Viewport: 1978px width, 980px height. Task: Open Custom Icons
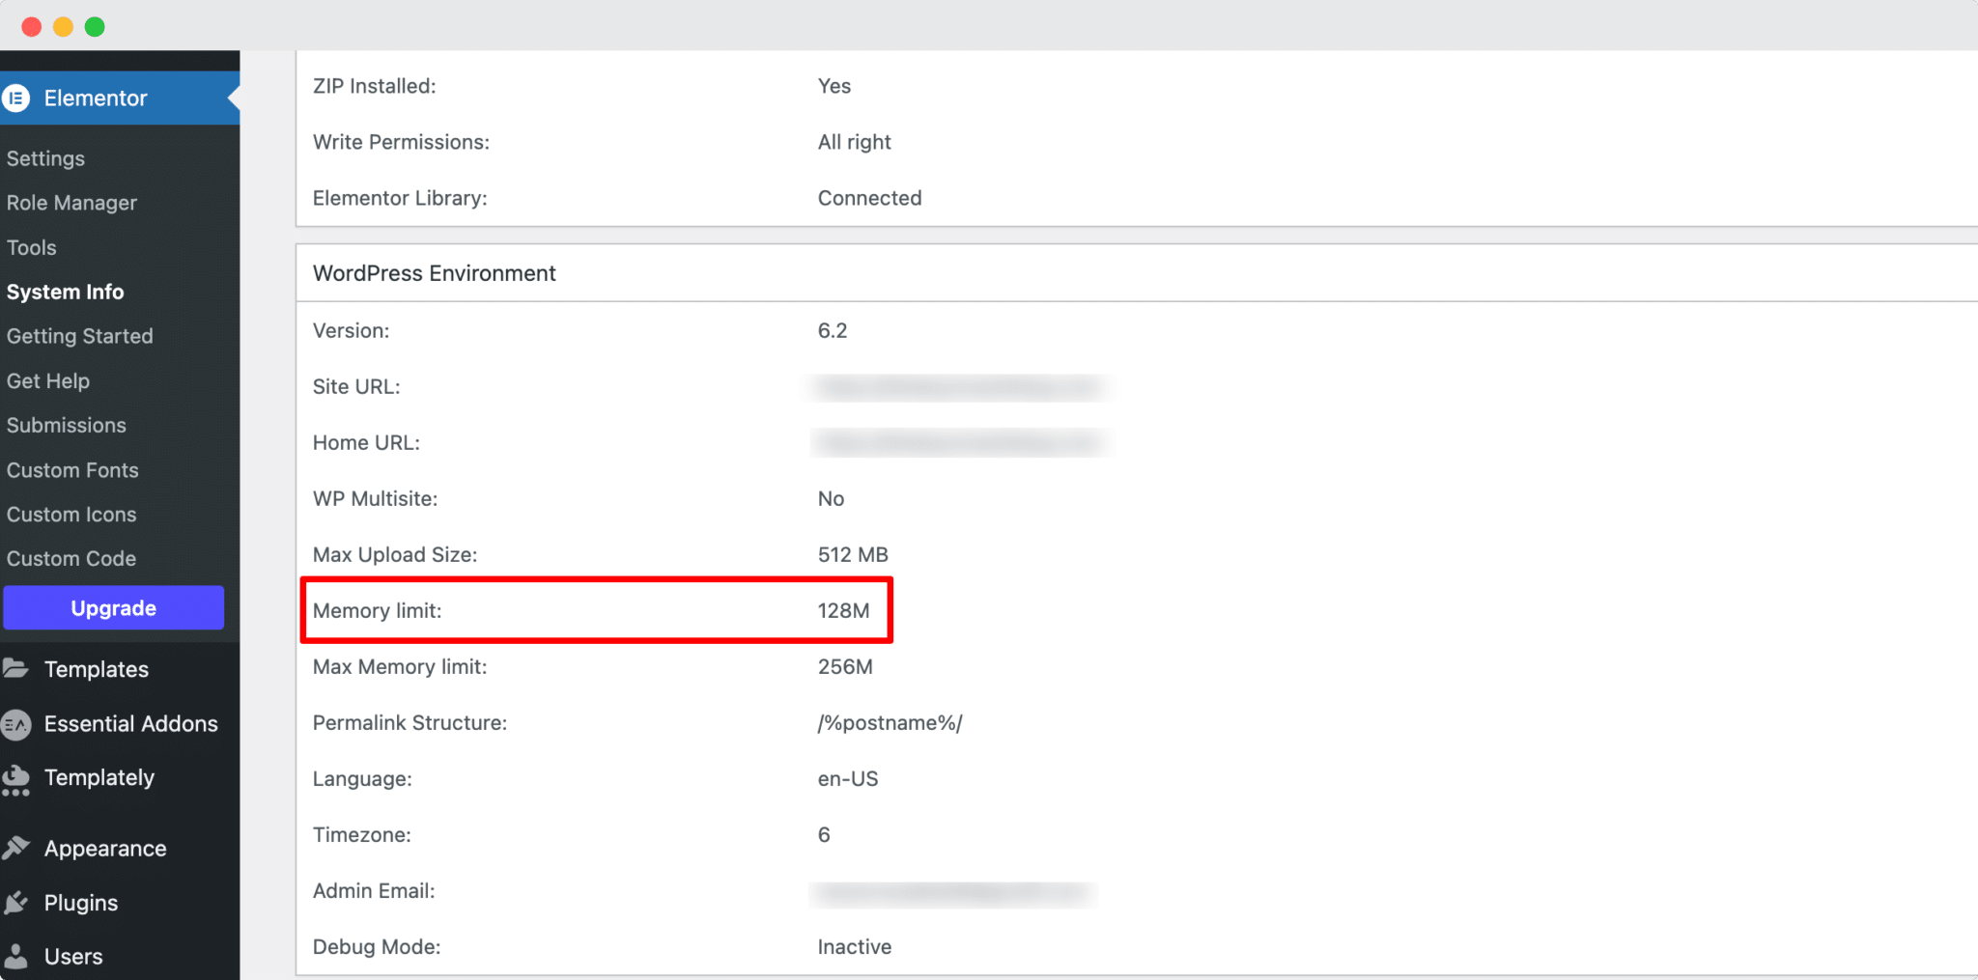point(71,515)
